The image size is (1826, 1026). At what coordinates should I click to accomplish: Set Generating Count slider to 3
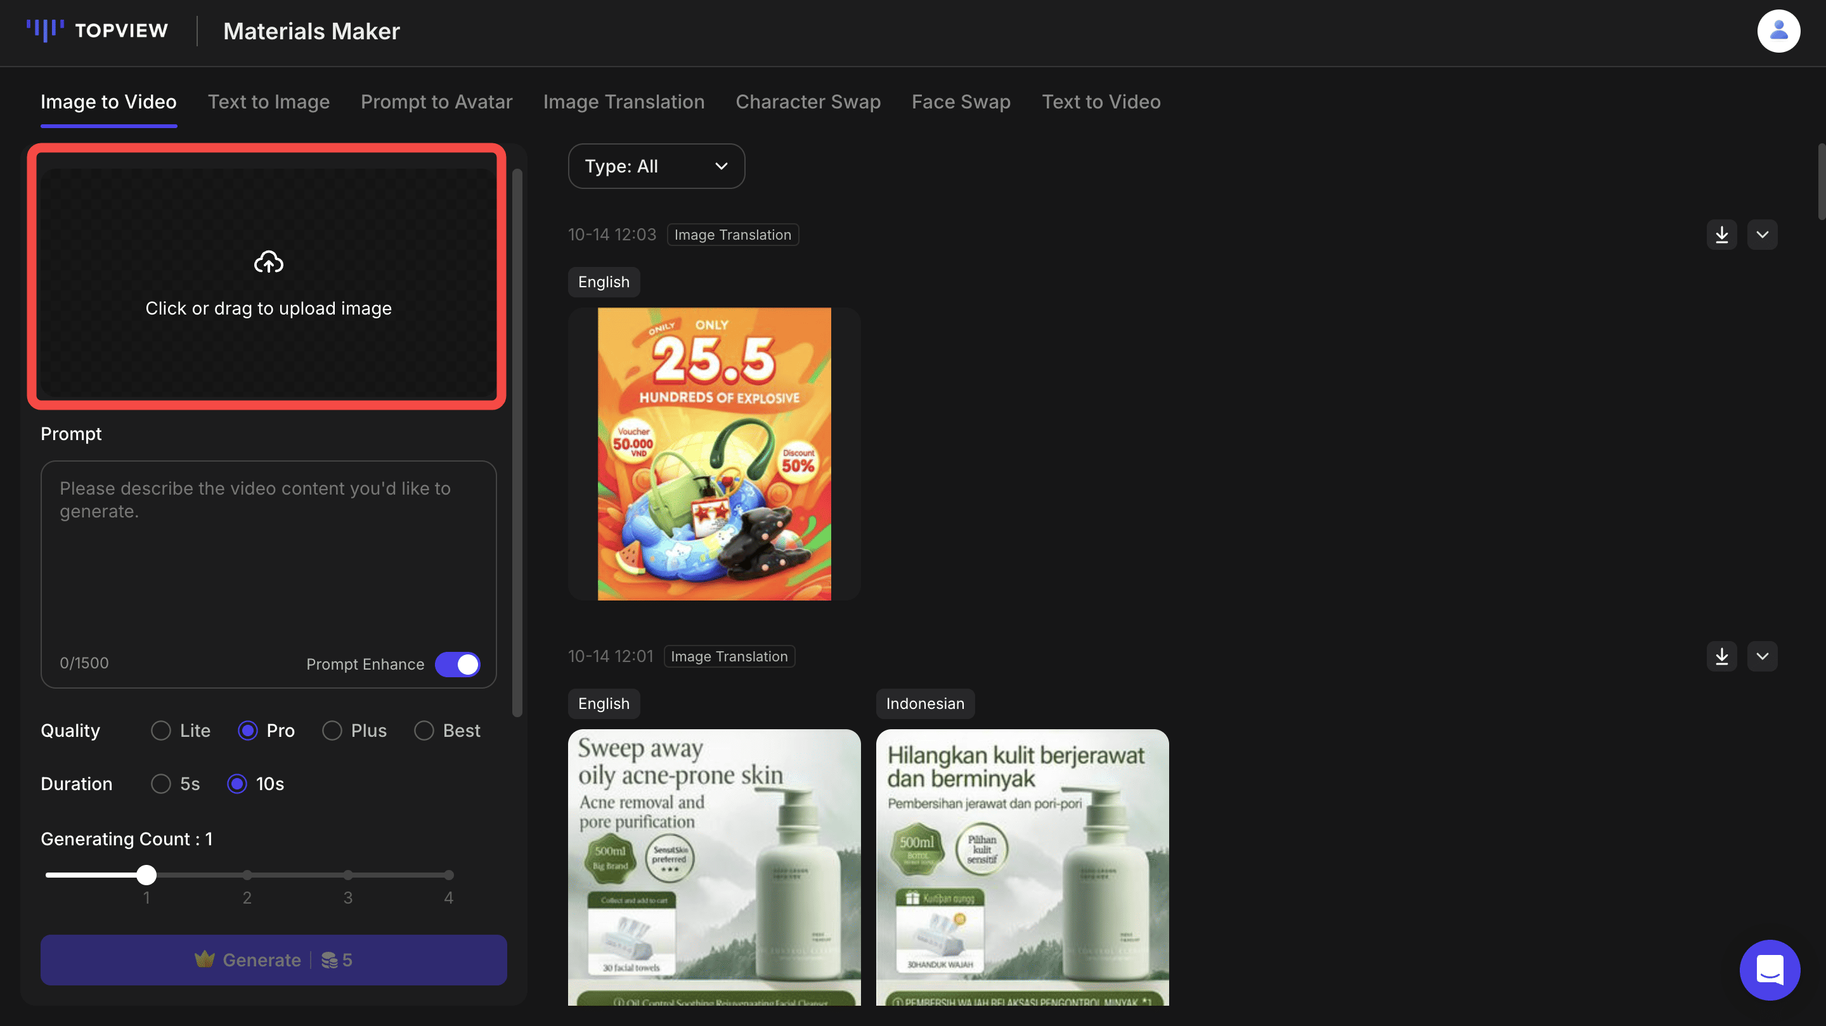(x=347, y=875)
